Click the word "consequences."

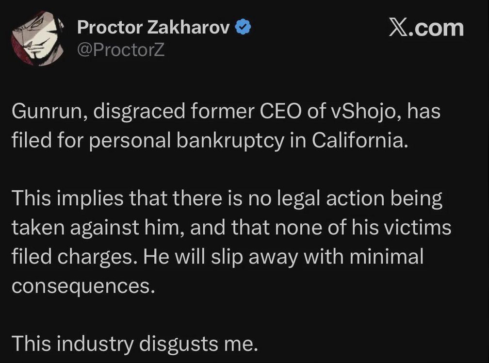[82, 285]
